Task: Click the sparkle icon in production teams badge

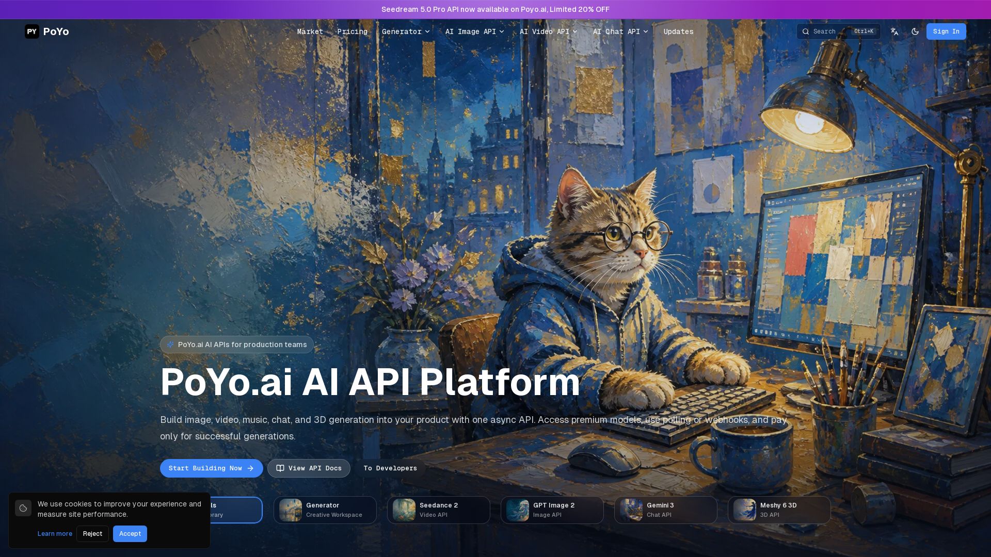Action: coord(170,345)
